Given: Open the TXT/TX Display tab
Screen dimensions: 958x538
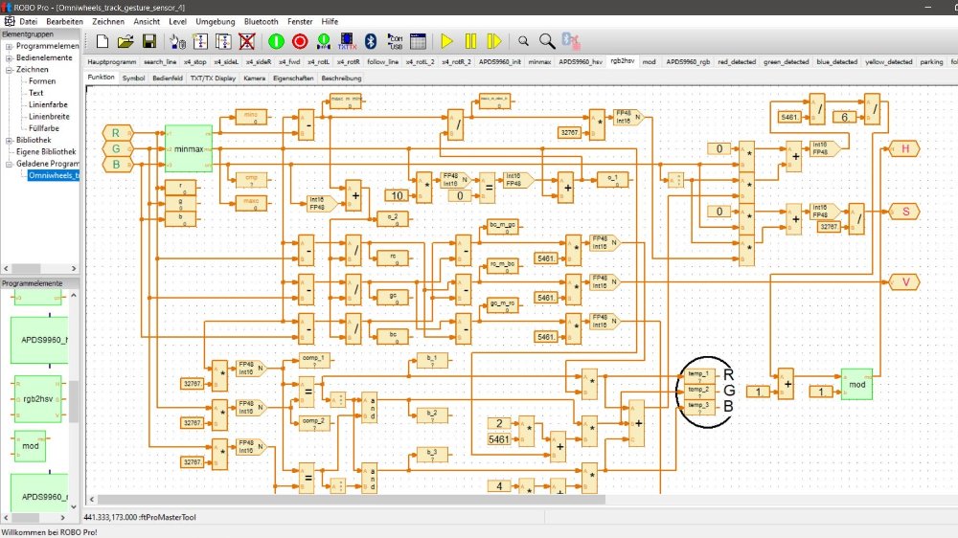Looking at the screenshot, I should click(213, 78).
